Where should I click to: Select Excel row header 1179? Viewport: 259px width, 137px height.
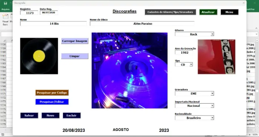[x=3, y=124]
